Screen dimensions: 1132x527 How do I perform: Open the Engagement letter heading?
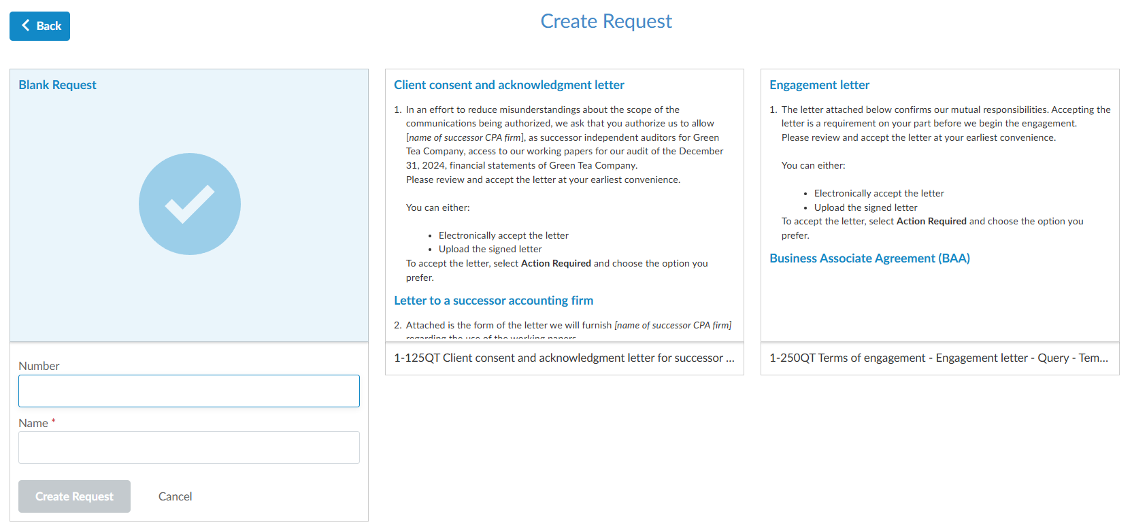[x=820, y=85]
